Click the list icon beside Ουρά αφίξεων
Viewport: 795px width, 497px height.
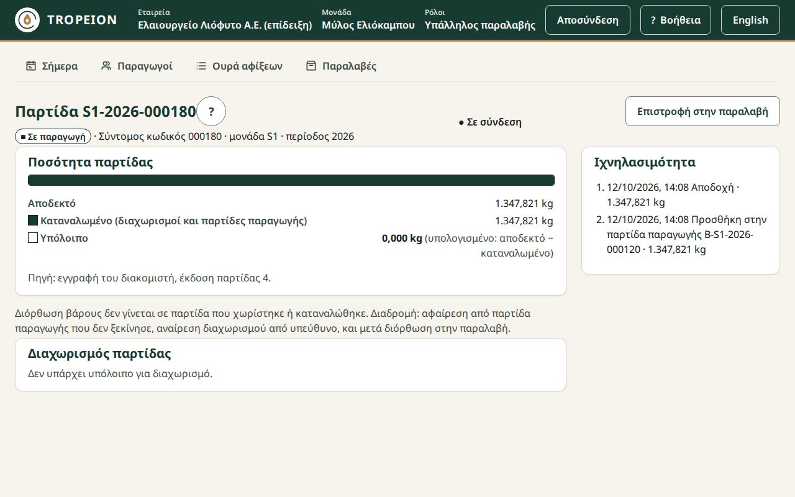[201, 66]
